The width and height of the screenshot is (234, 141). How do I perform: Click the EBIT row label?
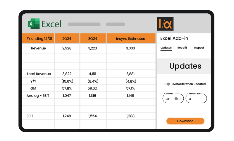[30, 116]
